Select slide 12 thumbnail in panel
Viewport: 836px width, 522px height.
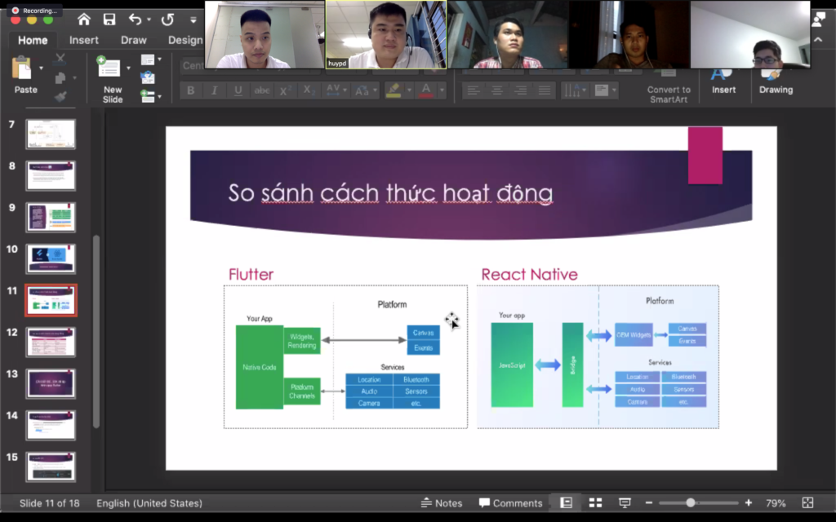pos(51,343)
